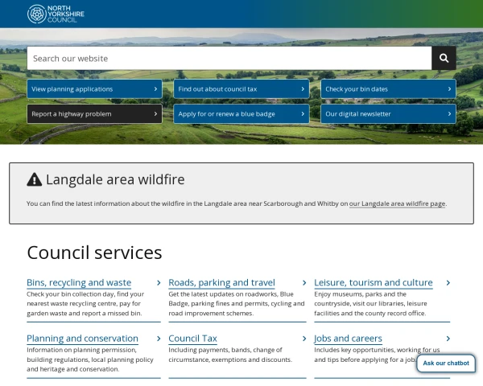Click the Council services heading
Screen dimensions: 483x386
coord(94,253)
